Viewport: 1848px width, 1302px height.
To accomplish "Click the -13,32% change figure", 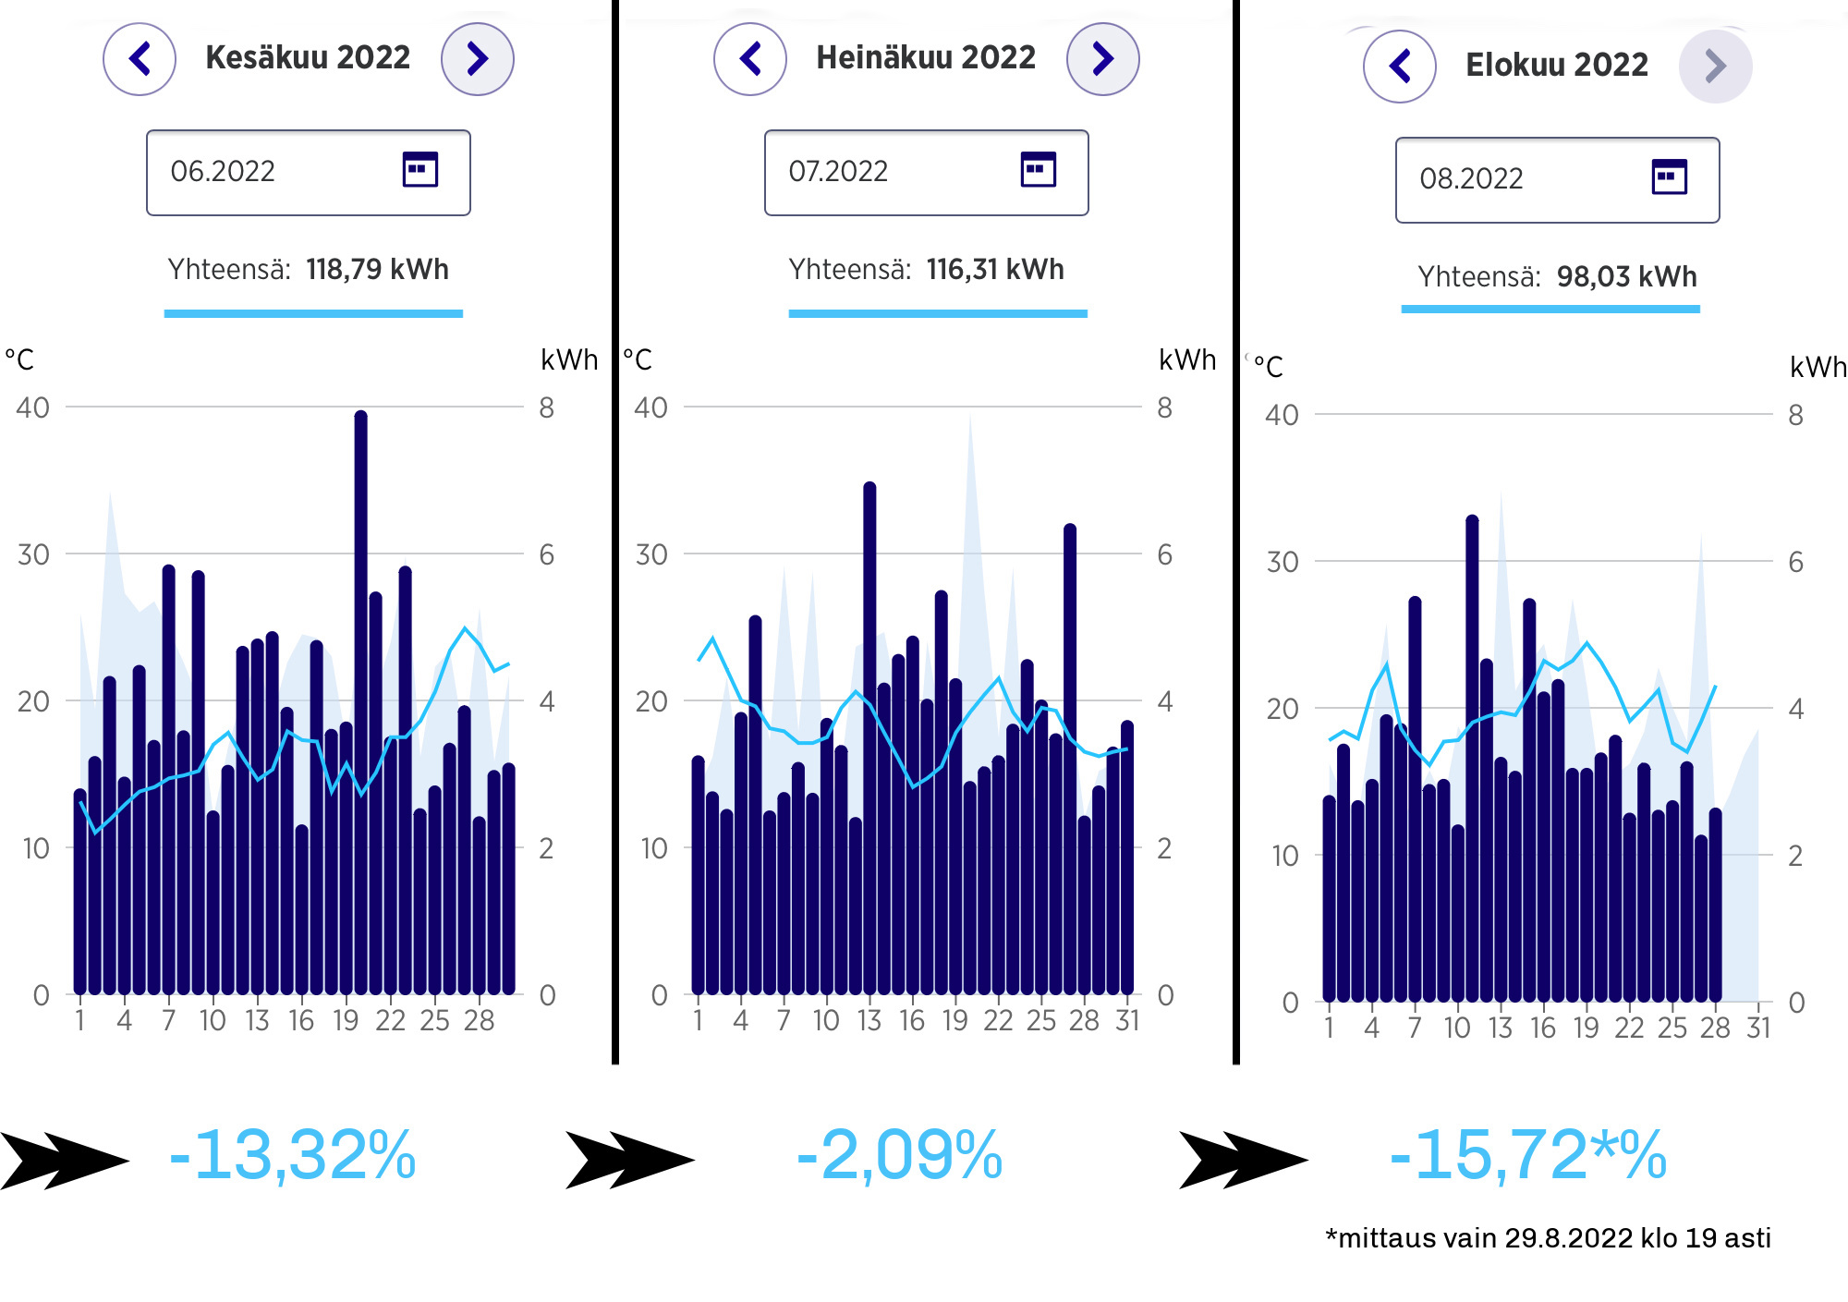I will pyautogui.click(x=293, y=1156).
